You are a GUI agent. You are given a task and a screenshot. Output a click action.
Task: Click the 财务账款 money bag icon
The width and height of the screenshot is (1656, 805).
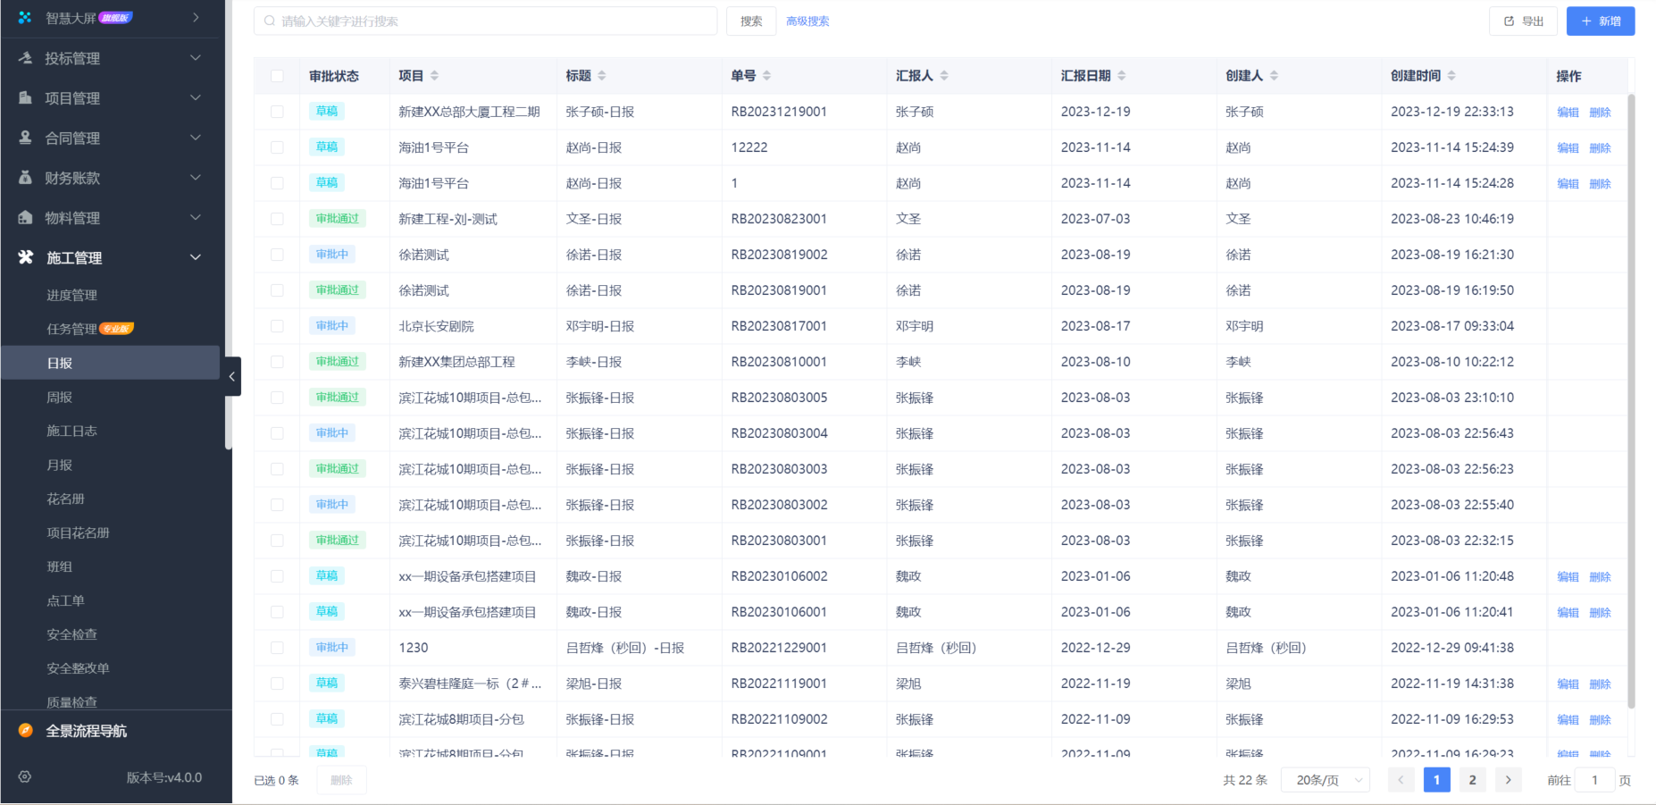click(26, 178)
